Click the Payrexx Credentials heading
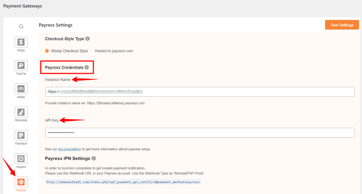This screenshot has height=194, width=362. coord(64,67)
